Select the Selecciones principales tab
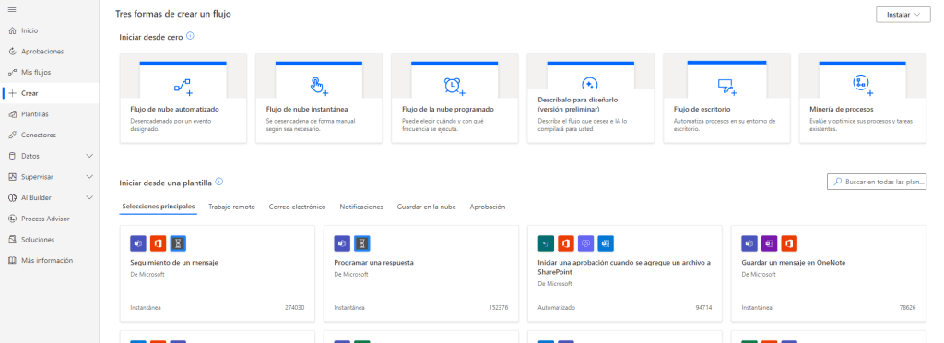This screenshot has height=343, width=944. click(x=159, y=207)
